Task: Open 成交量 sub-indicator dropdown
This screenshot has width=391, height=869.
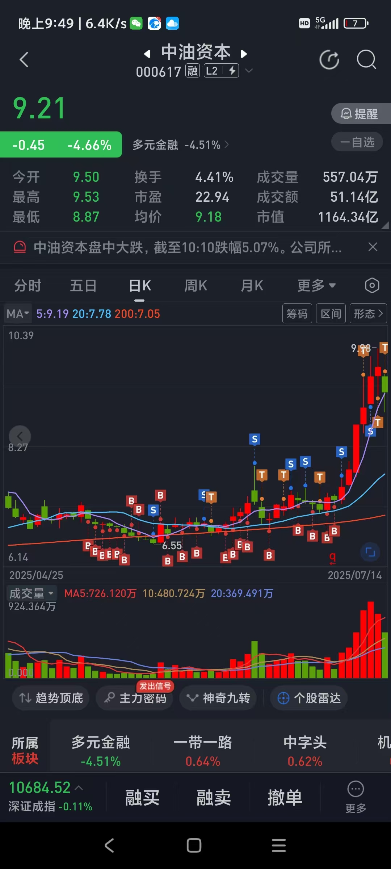Action: (31, 593)
